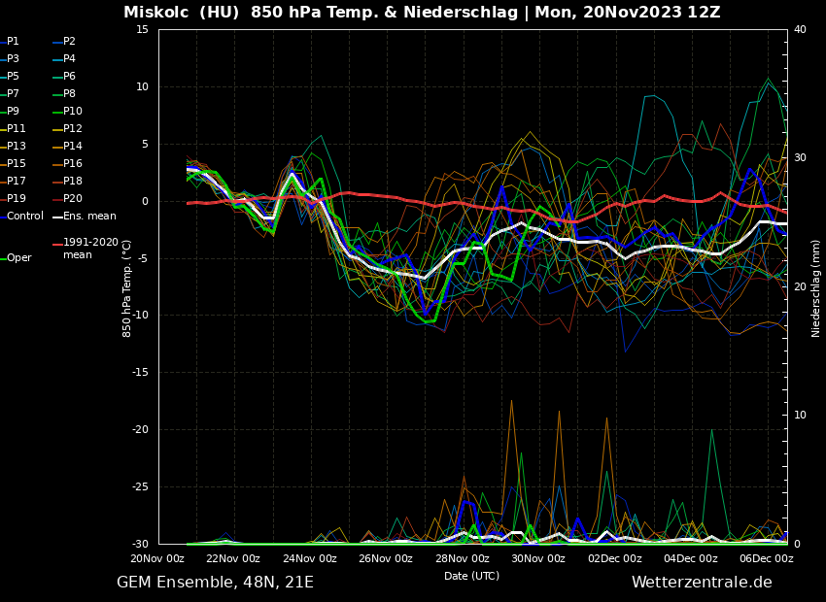
Task: Open the Wetterzentrale.de watermark link
Action: 701,583
